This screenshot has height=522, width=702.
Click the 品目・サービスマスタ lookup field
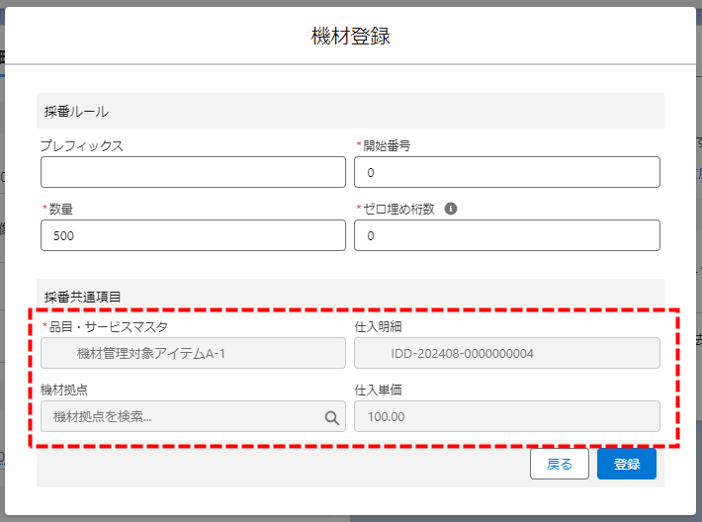coord(193,353)
